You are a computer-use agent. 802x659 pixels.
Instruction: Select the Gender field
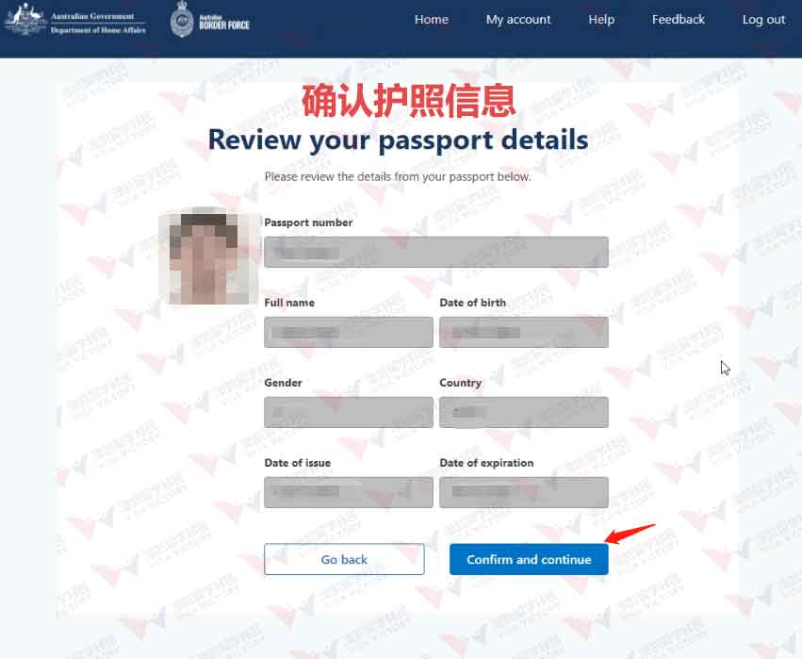point(349,412)
